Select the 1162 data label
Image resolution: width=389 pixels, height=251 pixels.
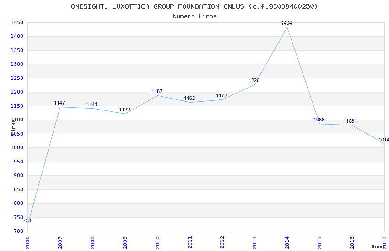[x=189, y=98]
